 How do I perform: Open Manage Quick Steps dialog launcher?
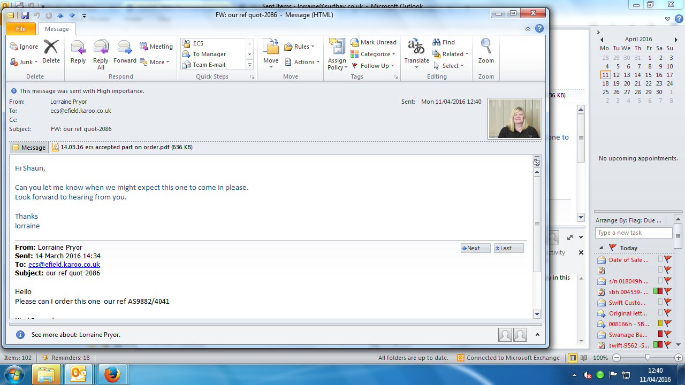(x=252, y=77)
